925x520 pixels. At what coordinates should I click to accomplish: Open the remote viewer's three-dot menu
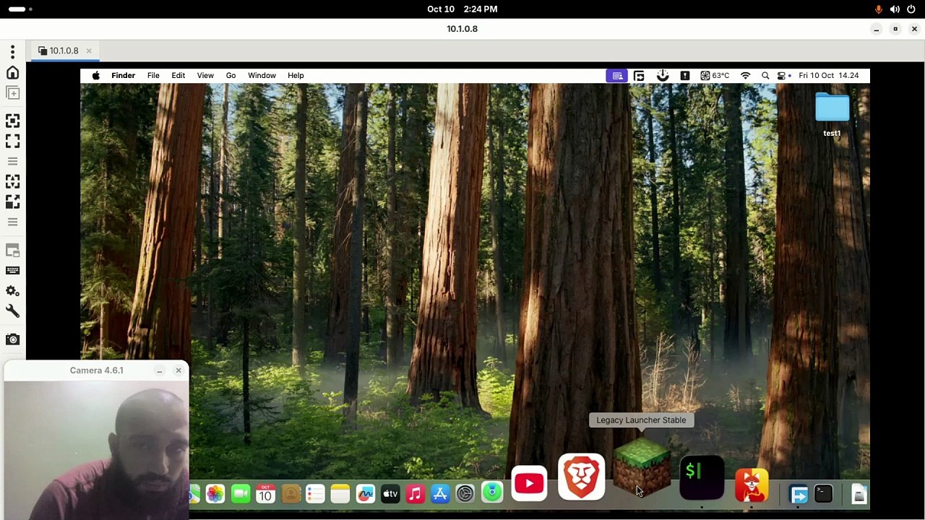tap(12, 52)
